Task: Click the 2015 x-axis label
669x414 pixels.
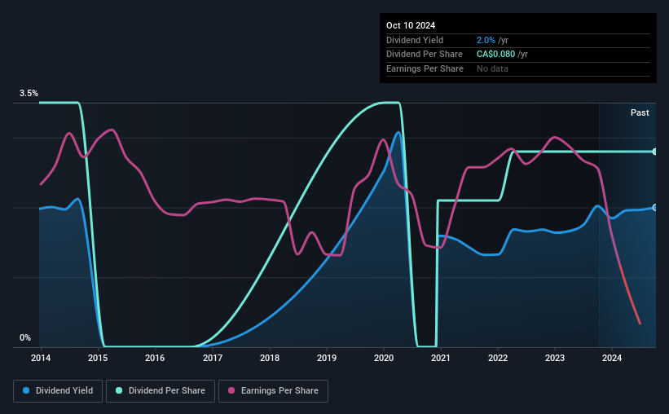Action: click(98, 358)
